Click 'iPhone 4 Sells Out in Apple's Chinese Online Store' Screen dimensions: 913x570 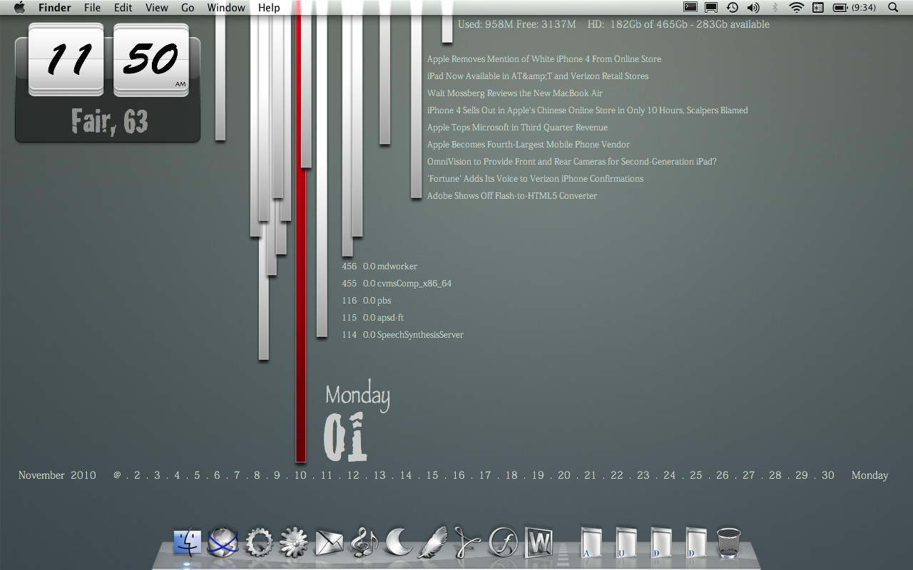588,110
